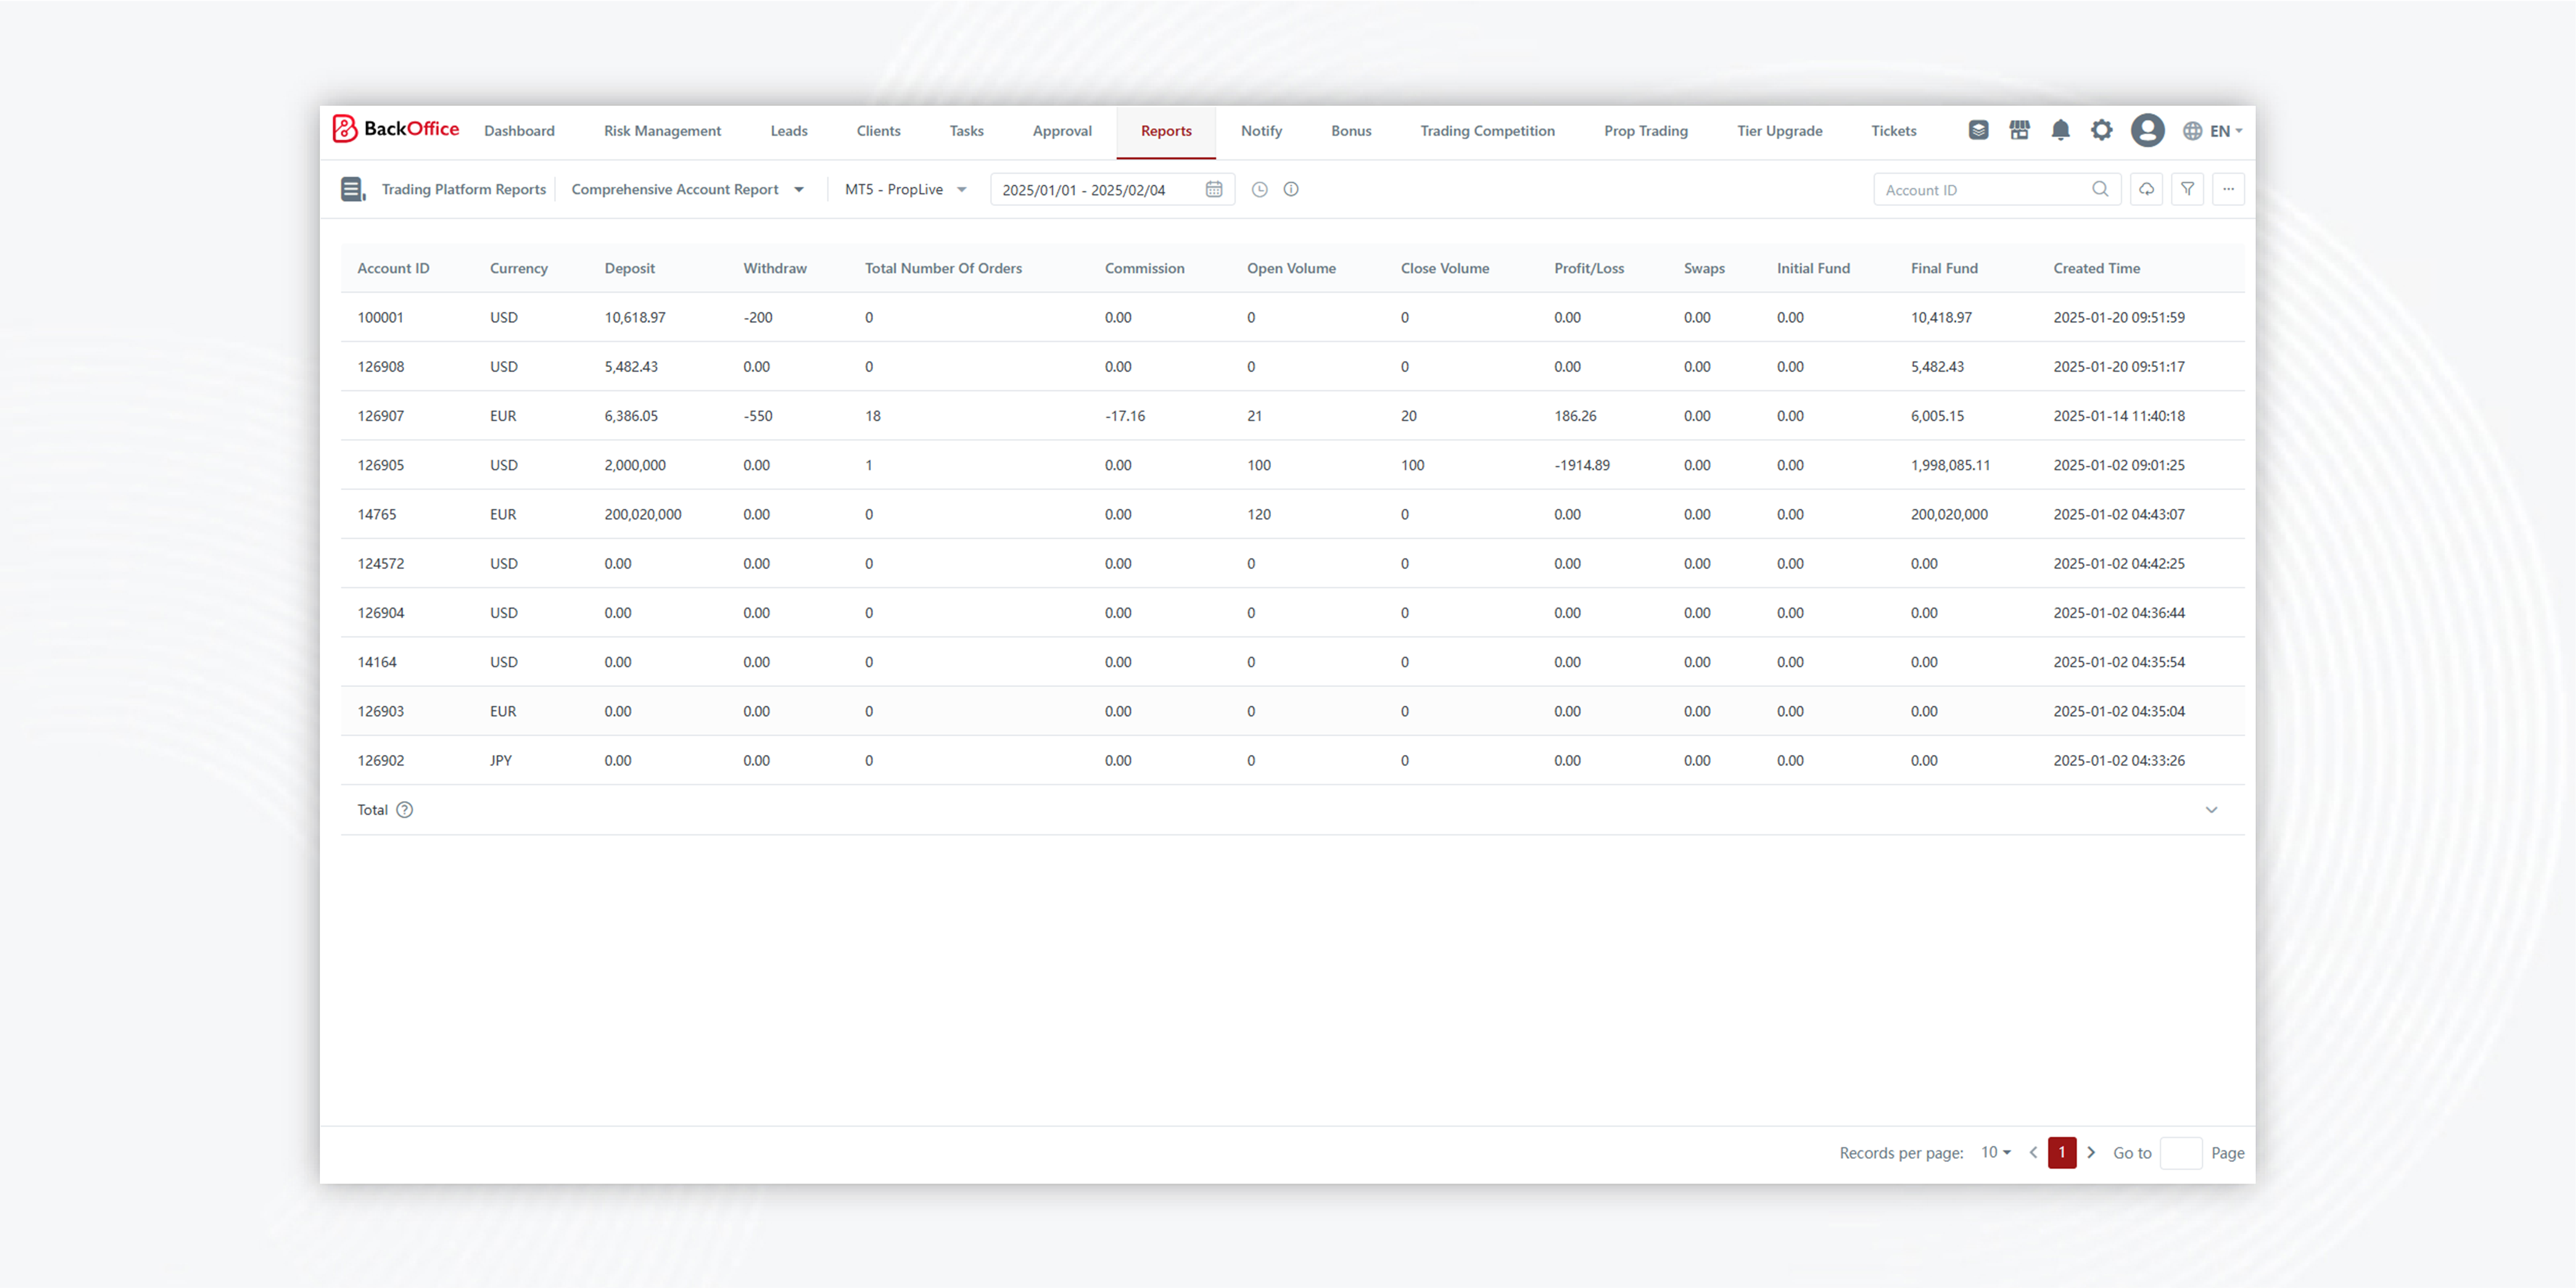Image resolution: width=2576 pixels, height=1288 pixels.
Task: Open Risk Management tab
Action: (x=662, y=131)
